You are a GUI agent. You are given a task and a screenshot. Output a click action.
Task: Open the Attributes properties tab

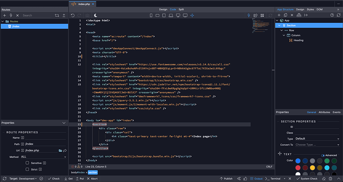324,112
